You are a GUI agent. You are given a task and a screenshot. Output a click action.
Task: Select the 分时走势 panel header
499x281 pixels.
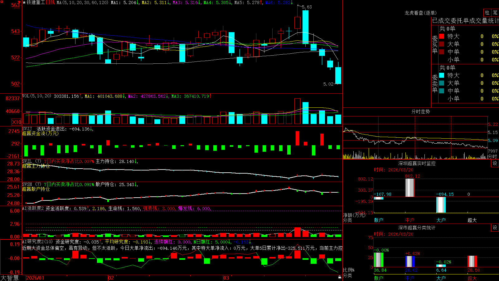(x=420, y=111)
